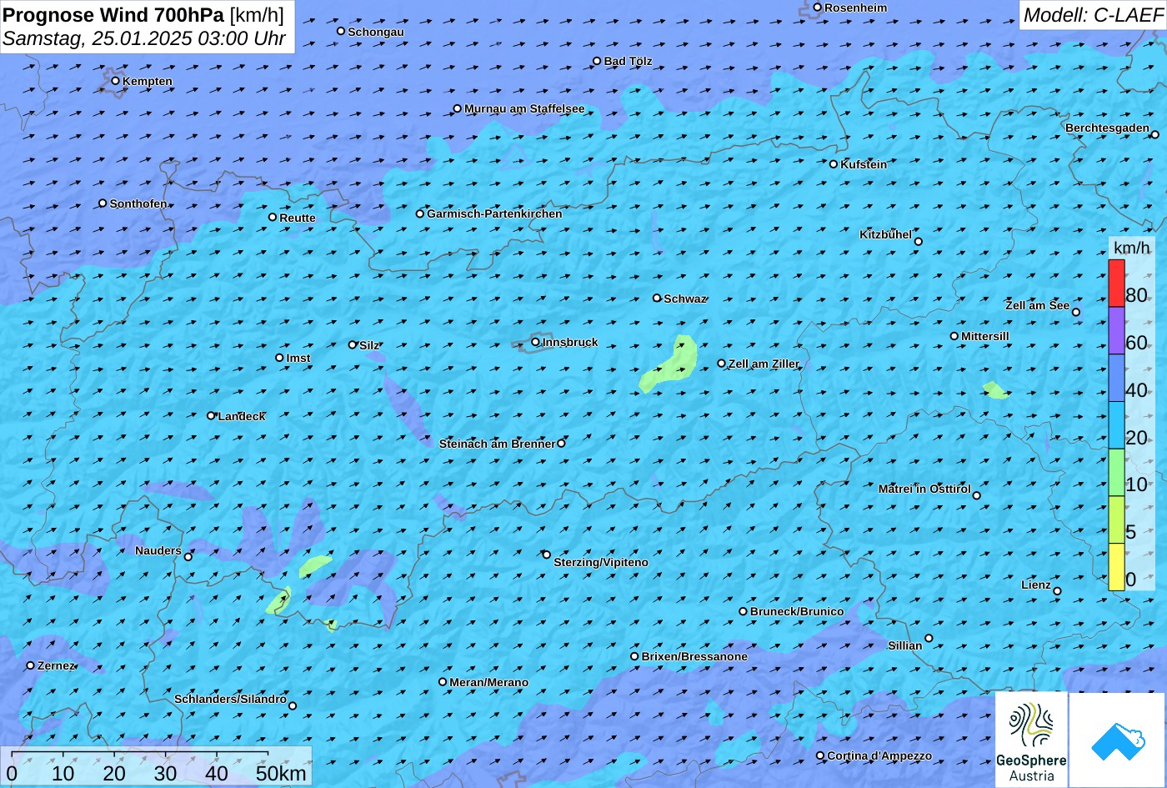This screenshot has width=1167, height=788.
Task: Click the Landeck city marker
Action: pos(211,415)
